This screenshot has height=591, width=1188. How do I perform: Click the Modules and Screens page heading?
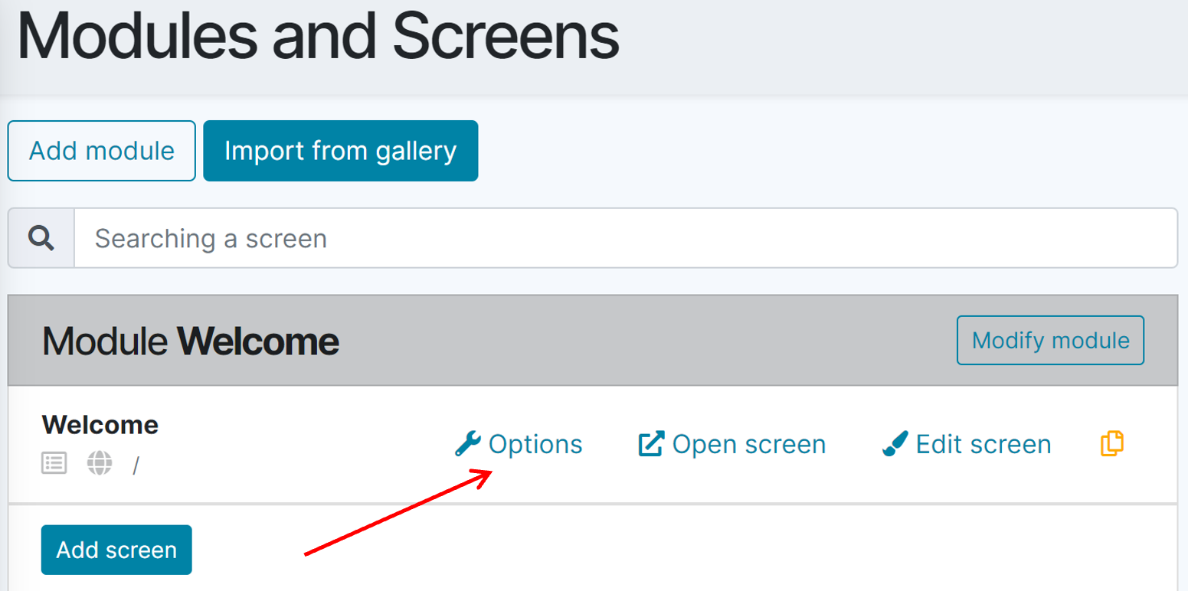[x=318, y=37]
